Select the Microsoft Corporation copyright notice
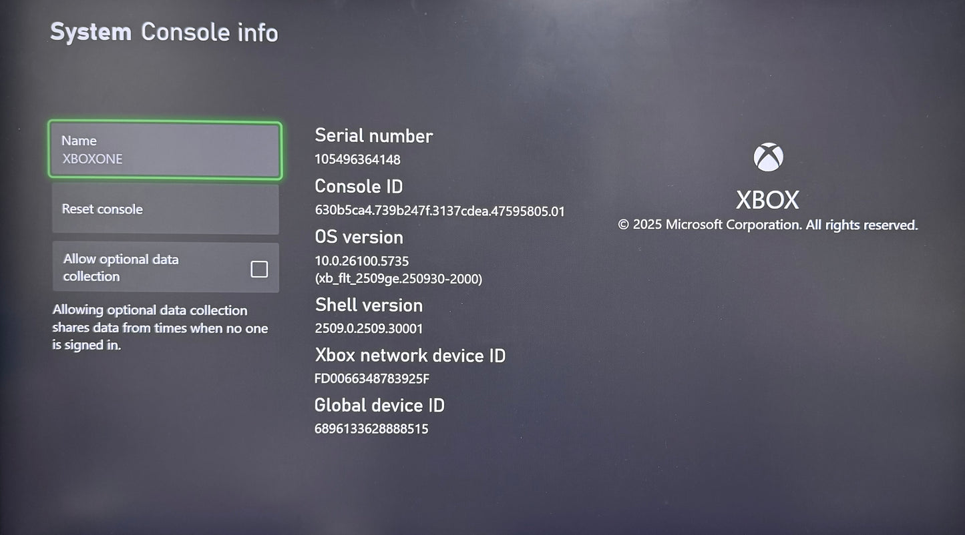The image size is (965, 535). pyautogui.click(x=768, y=225)
